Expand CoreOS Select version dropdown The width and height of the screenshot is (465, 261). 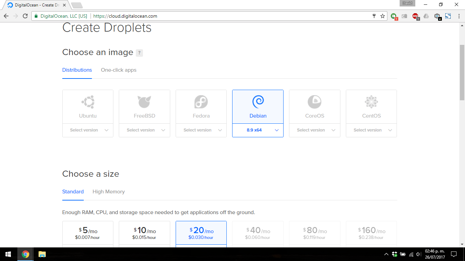click(315, 130)
